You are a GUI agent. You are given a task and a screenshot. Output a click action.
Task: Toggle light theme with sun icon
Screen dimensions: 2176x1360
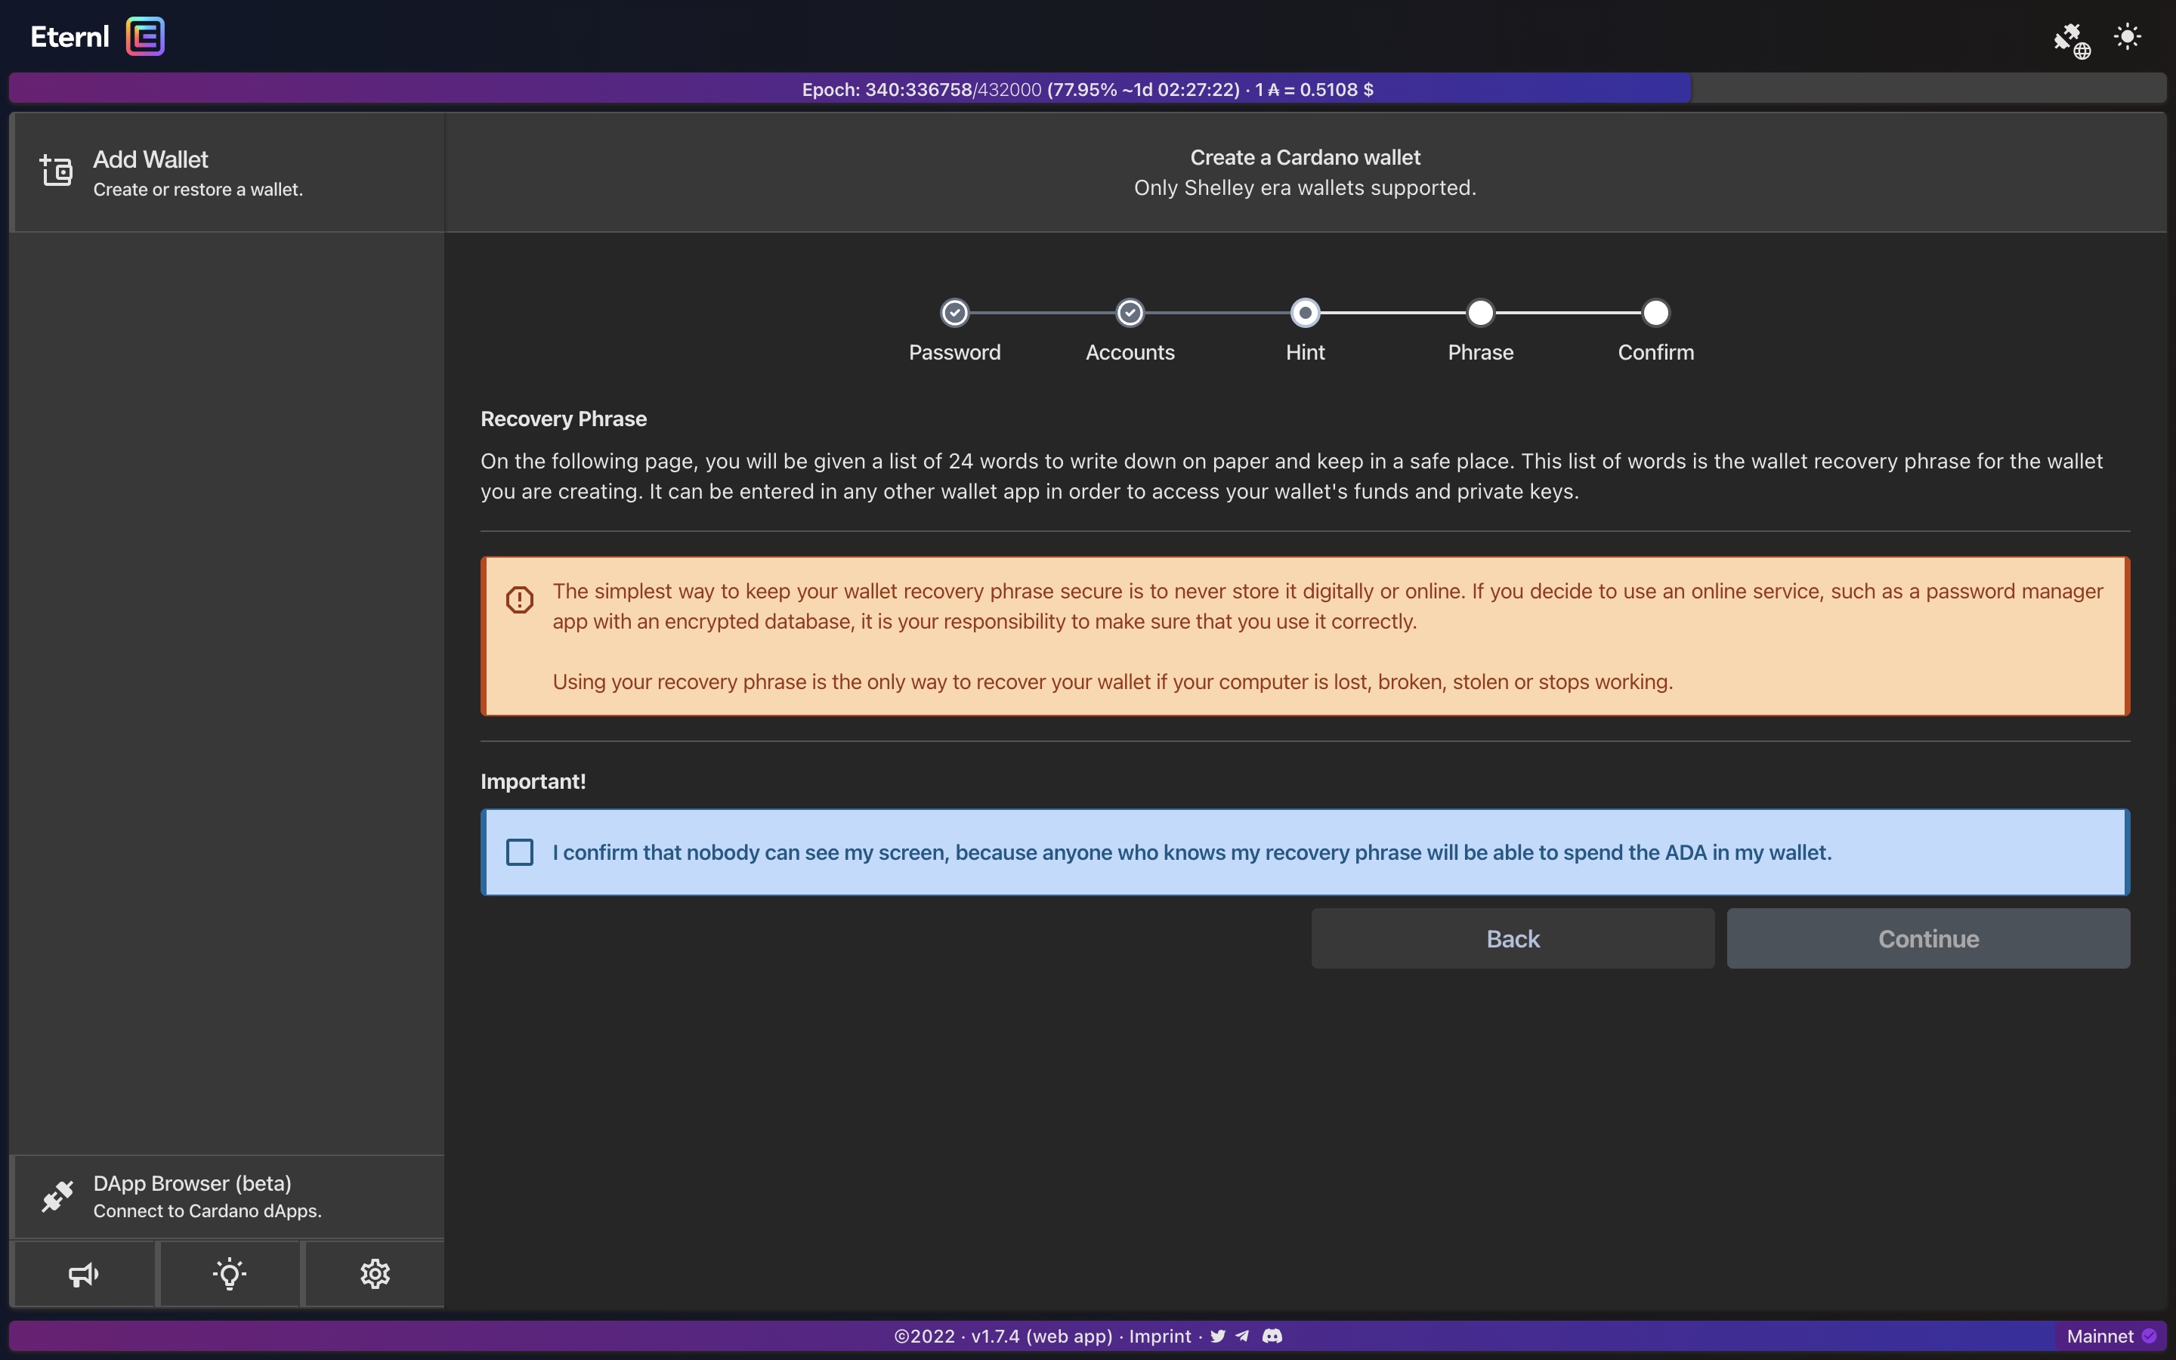point(2128,36)
